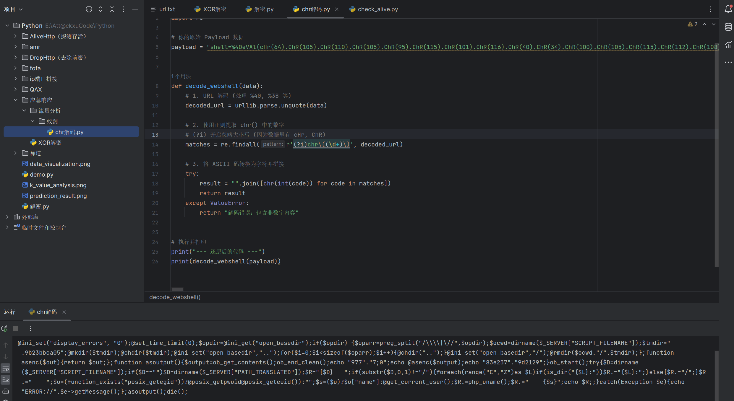The width and height of the screenshot is (734, 401).
Task: Click the expand all icon in project panel
Action: 101,9
